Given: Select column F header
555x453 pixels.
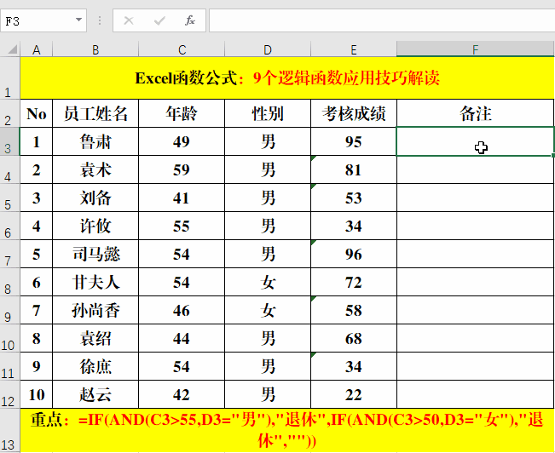Looking at the screenshot, I should coord(476,49).
